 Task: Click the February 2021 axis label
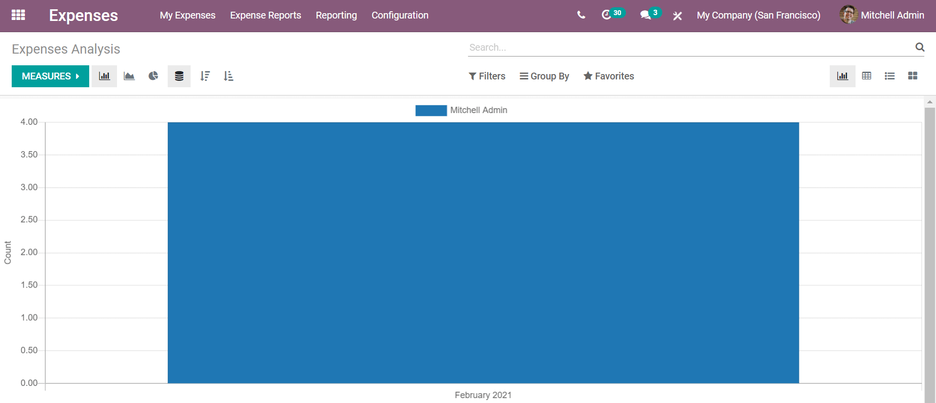pos(483,395)
